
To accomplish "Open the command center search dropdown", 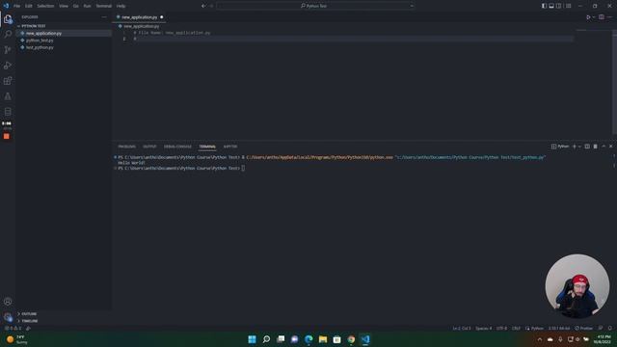I will (x=412, y=6).
